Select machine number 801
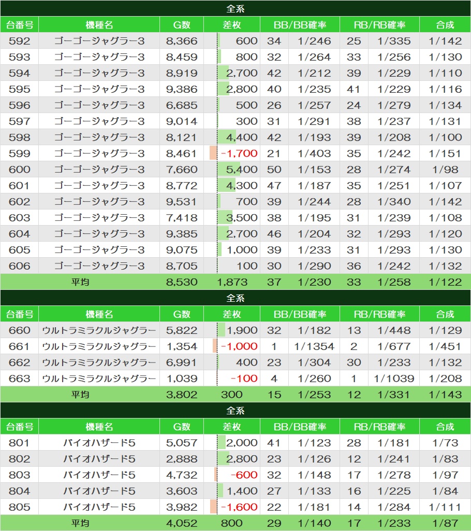The image size is (471, 531). 19,443
